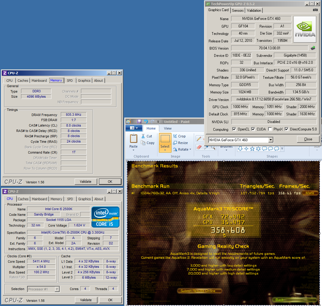Expand the Paste options arrow in Paint
The image size is (322, 306).
[x=134, y=150]
